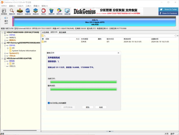
Task: Toggle 执行时阻止系统睡眠 checkbox in copy dialog
Action: tap(49, 103)
